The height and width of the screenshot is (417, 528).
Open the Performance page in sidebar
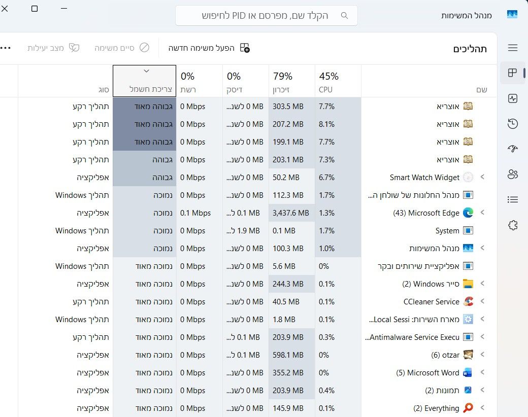(512, 98)
